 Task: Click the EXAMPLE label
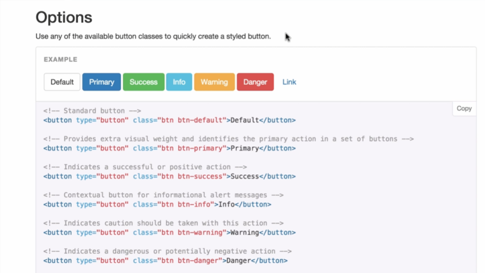60,59
